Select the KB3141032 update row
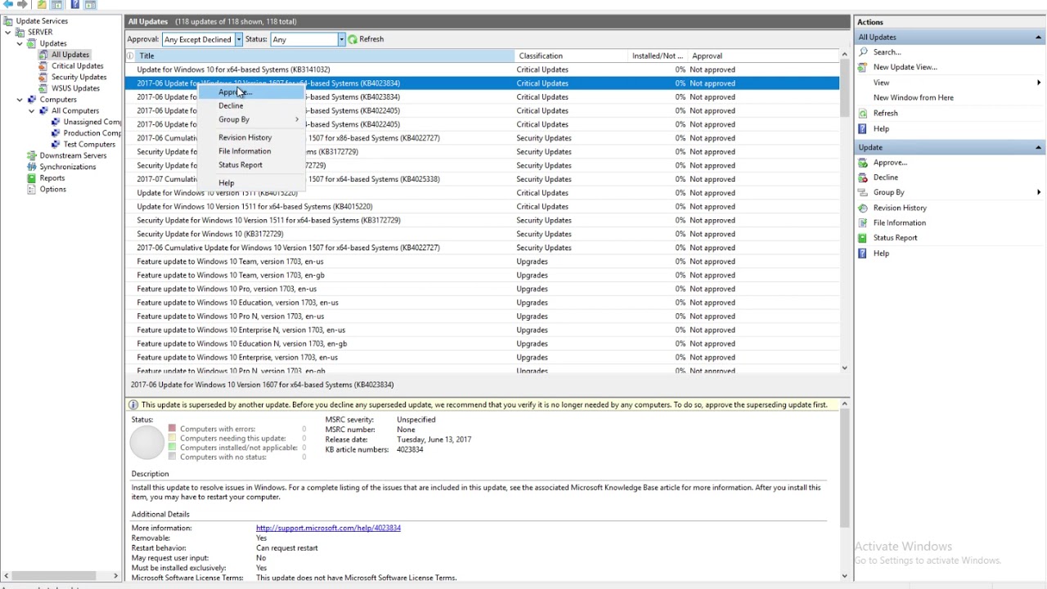Image resolution: width=1047 pixels, height=589 pixels. (482, 70)
